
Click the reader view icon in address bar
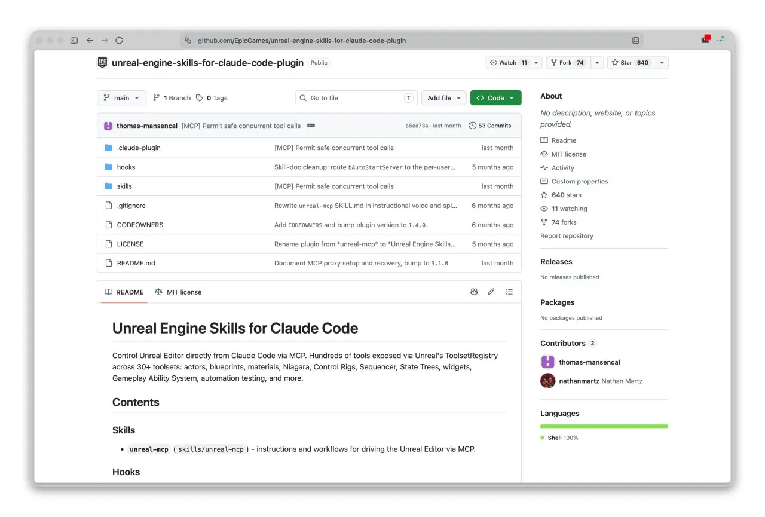pos(635,41)
